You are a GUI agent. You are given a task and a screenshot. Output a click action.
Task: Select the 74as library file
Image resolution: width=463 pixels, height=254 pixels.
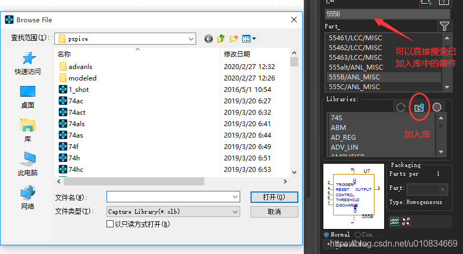[71, 135]
